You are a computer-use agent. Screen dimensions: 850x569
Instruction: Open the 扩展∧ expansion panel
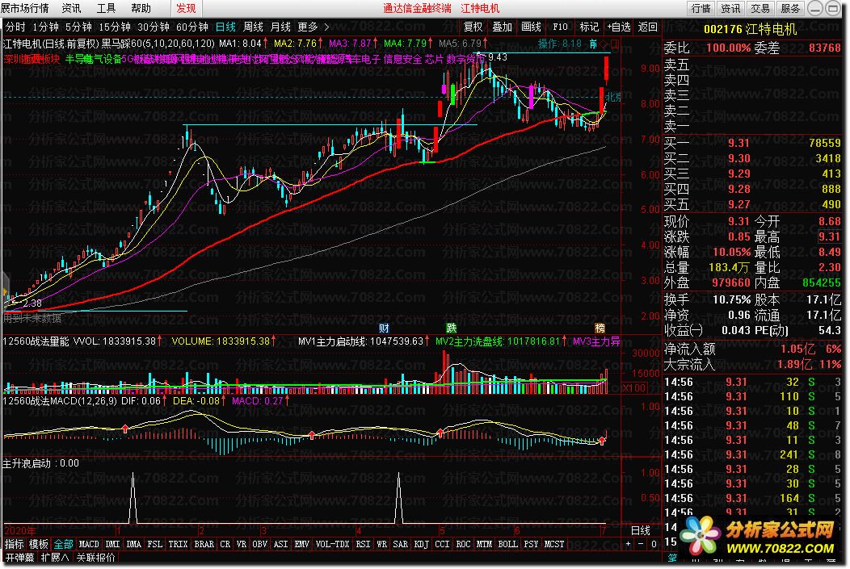point(55,557)
